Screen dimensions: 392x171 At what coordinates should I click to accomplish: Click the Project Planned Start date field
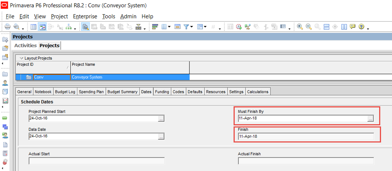[x=94, y=119]
